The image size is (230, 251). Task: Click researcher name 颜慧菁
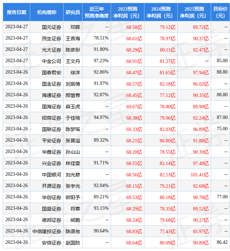click(73, 95)
